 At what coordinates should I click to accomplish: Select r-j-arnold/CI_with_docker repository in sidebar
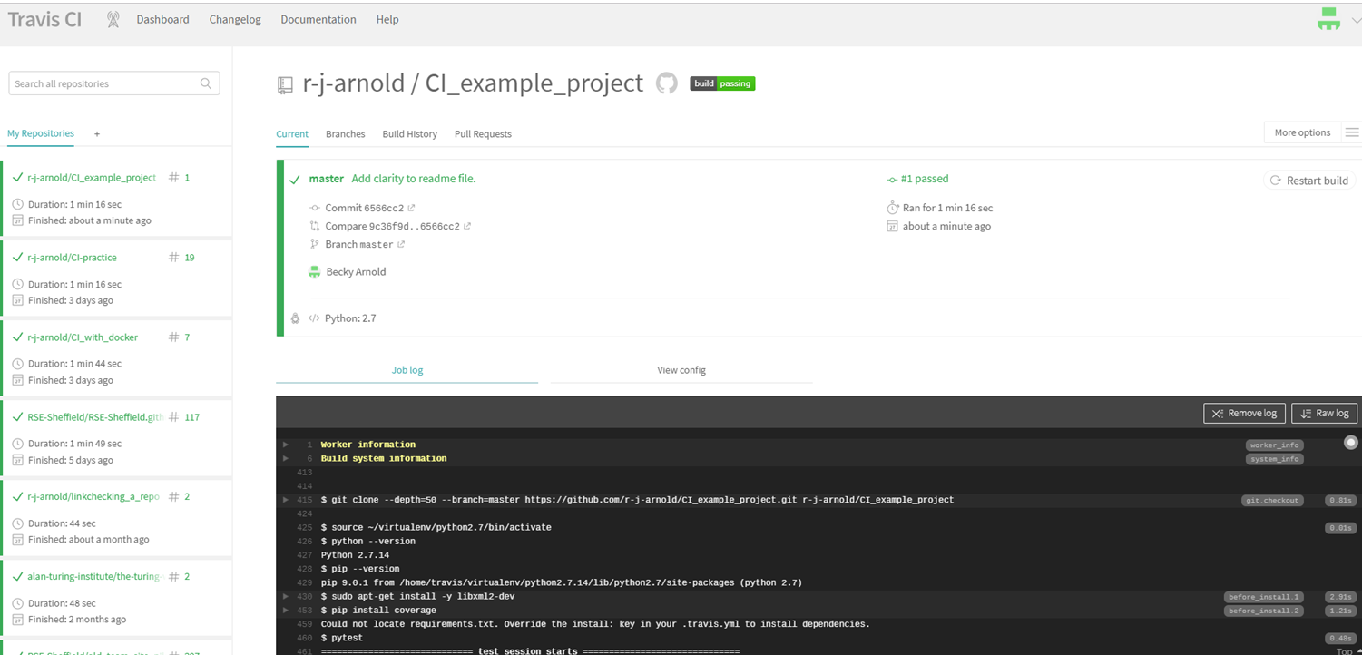(83, 337)
